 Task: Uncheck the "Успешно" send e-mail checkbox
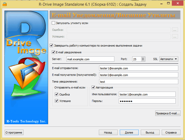coord(56,101)
